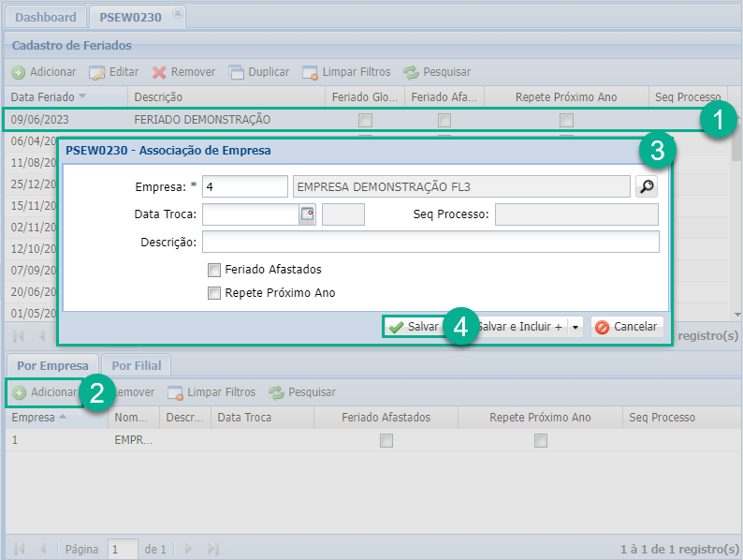743x560 pixels.
Task: Open the Data Troca calendar picker
Action: [x=307, y=214]
